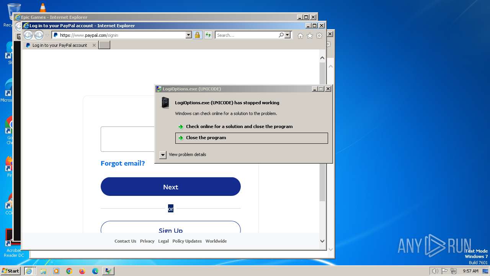Viewport: 490px width, 276px height.
Task: Open Firefox from the taskbar
Action: 82,271
